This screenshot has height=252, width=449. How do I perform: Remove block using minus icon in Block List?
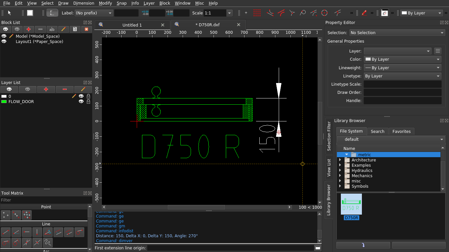tap(40, 29)
